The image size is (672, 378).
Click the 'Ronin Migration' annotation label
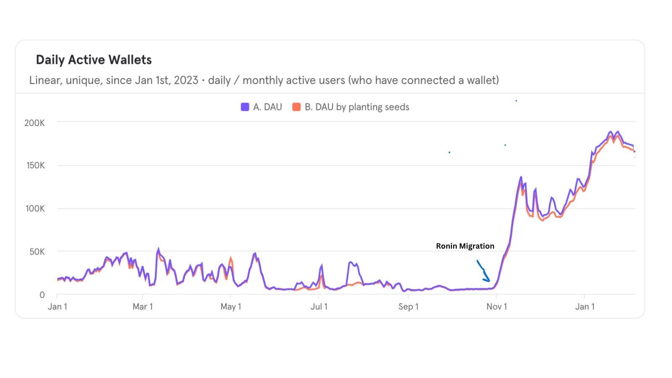point(465,246)
